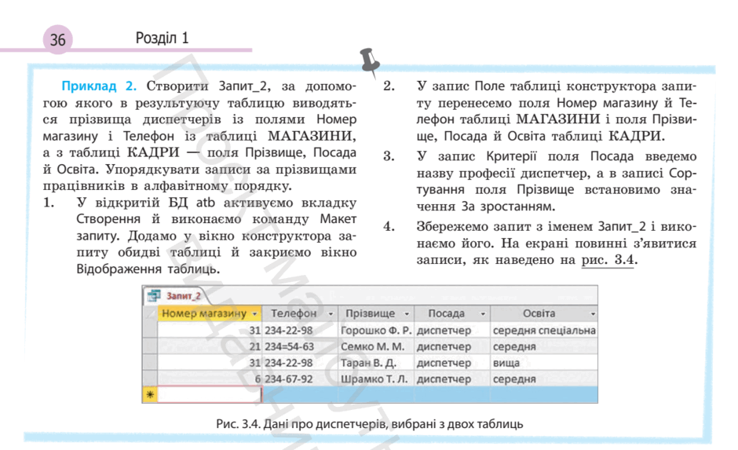Click cell Семко М. М.
The image size is (738, 450).
point(376,346)
